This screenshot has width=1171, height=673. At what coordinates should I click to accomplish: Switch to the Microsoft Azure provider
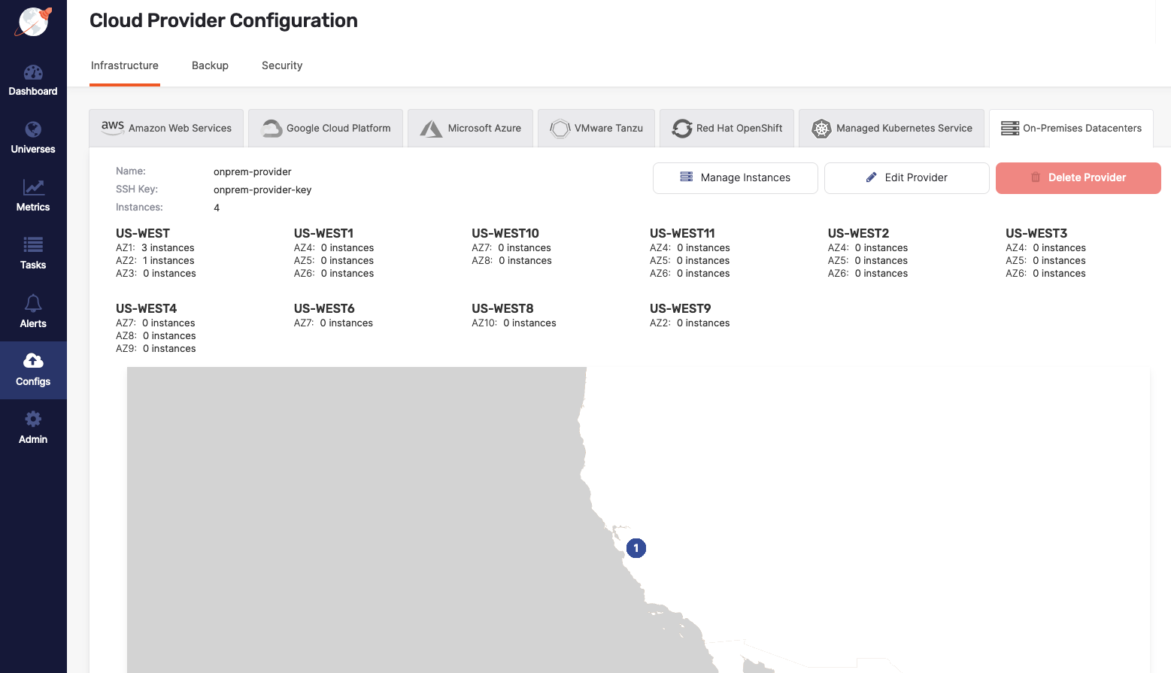click(470, 128)
